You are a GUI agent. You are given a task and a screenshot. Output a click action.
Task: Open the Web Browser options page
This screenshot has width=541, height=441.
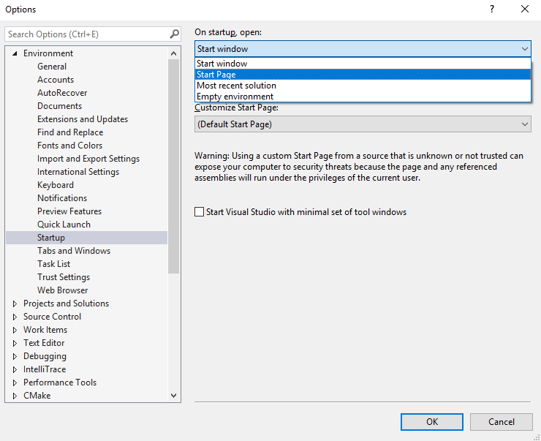[63, 290]
